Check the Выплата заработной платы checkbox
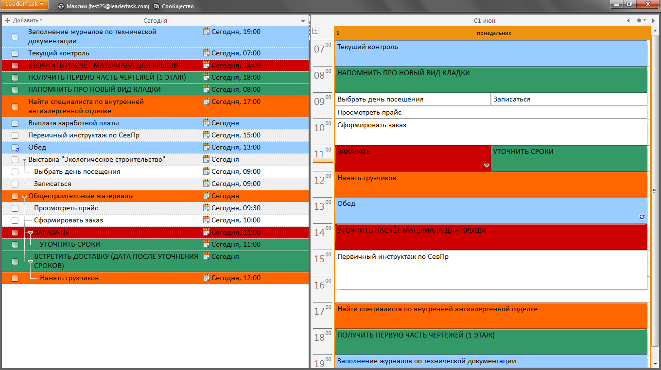The image size is (661, 370). (15, 123)
